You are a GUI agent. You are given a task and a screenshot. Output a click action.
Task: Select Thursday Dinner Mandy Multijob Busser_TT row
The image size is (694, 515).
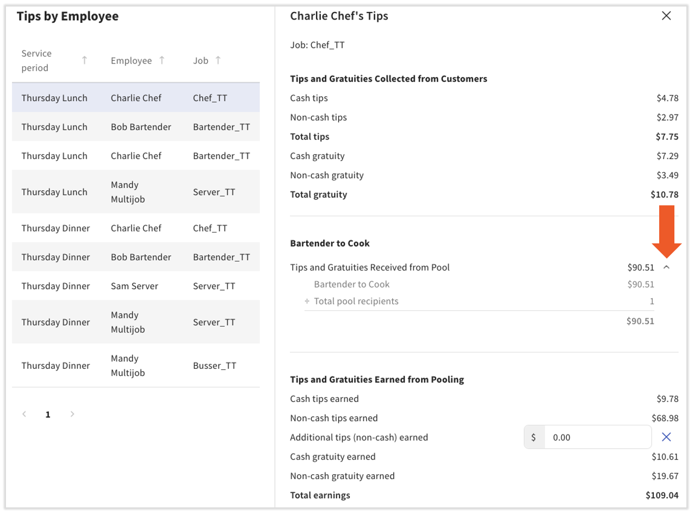click(135, 366)
